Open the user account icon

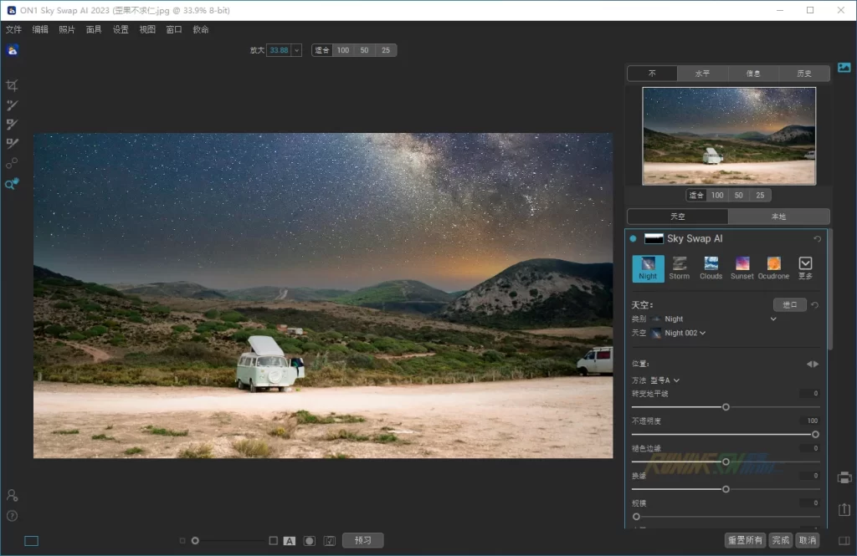coord(12,496)
